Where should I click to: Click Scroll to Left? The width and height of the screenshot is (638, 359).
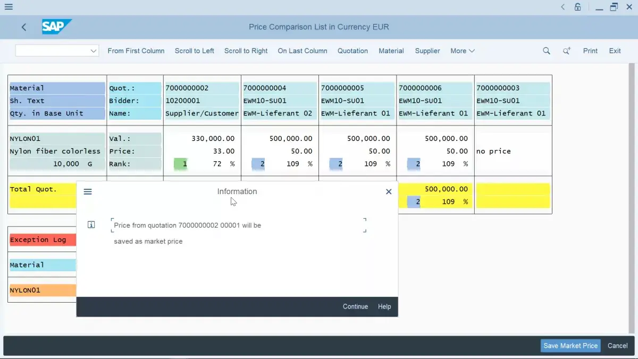click(195, 51)
